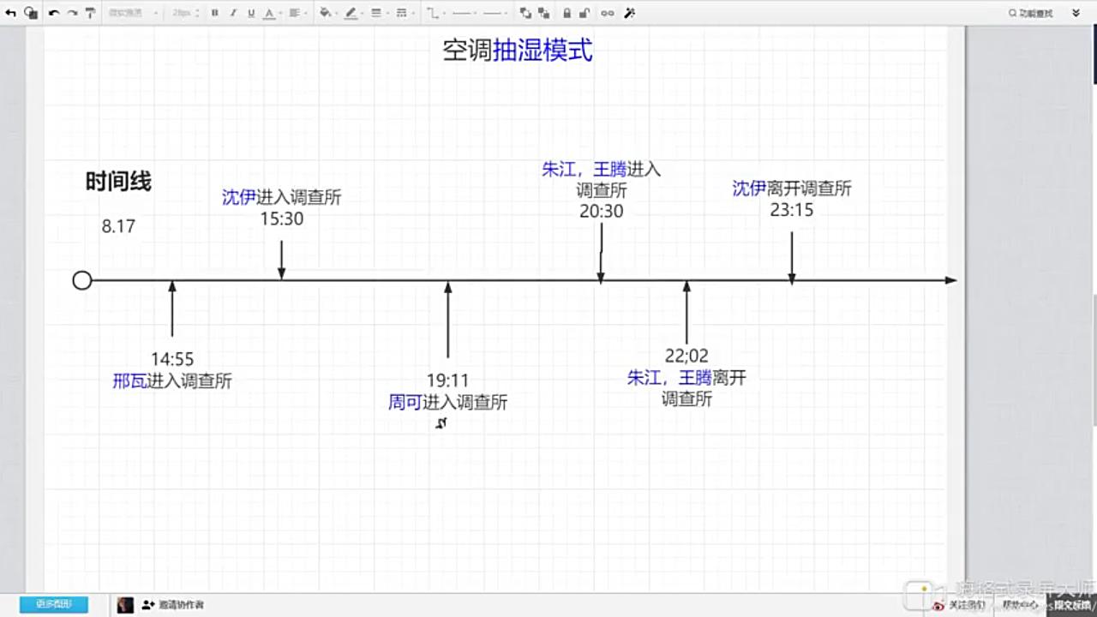Click the redo arrow icon

72,13
